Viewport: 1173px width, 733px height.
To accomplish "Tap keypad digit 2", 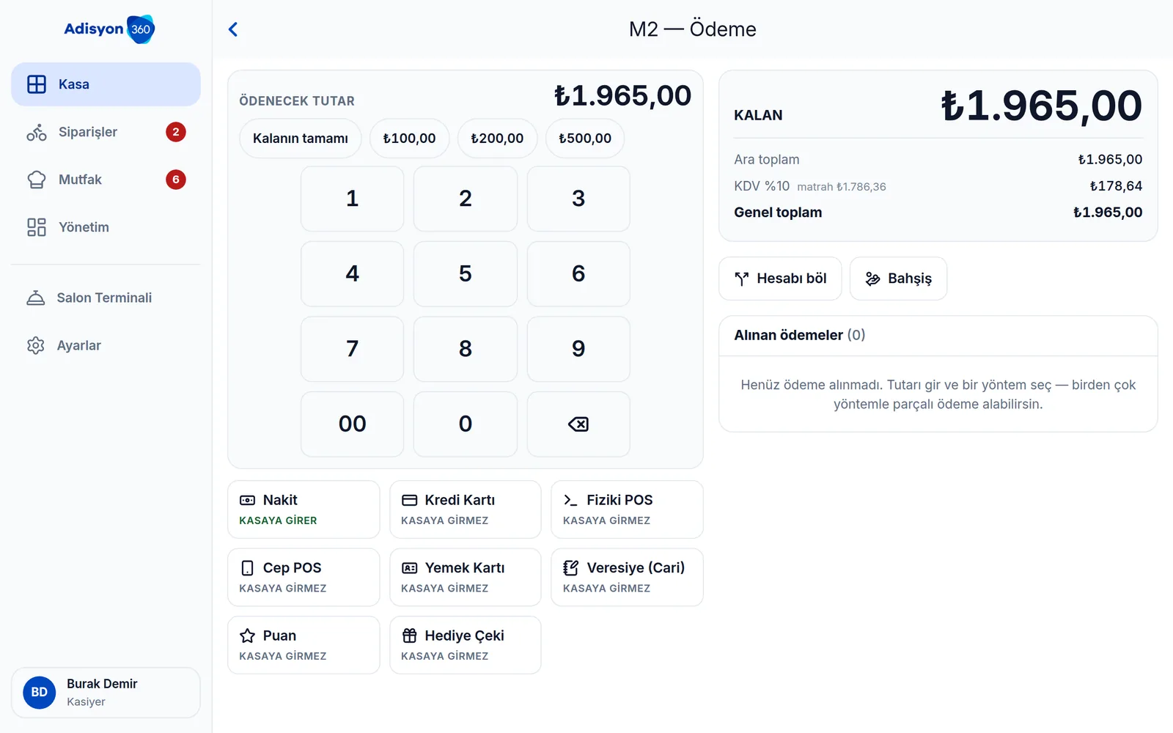I will point(466,199).
